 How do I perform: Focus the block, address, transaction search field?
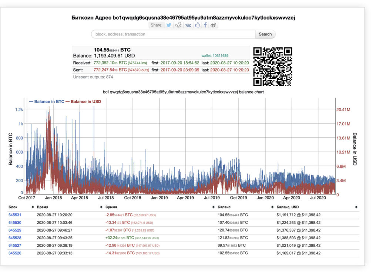click(x=173, y=34)
